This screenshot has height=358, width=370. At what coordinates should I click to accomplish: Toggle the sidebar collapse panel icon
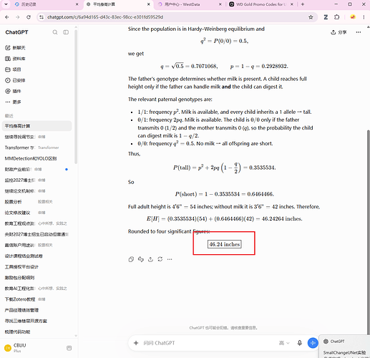pos(66,32)
